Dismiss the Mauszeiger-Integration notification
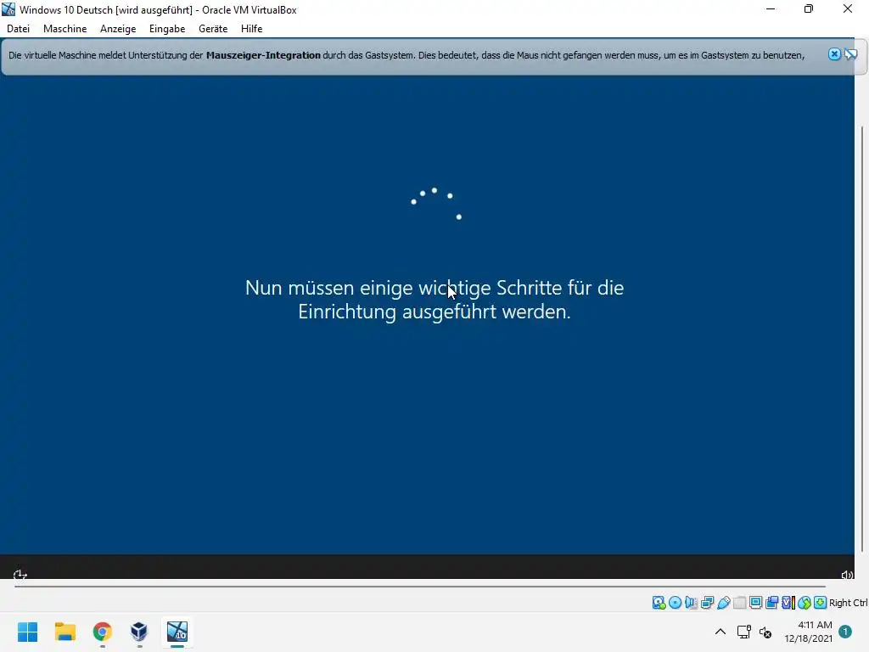The height and width of the screenshot is (652, 869). (834, 54)
